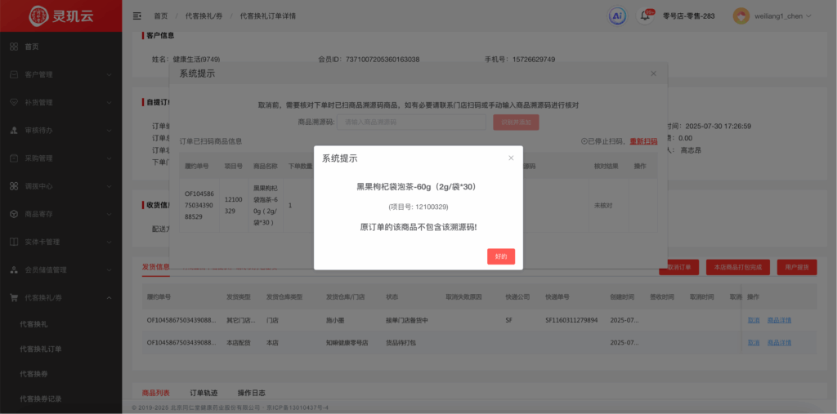Click the 会员储值管理 sidebar icon
This screenshot has width=837, height=414.
click(x=14, y=269)
